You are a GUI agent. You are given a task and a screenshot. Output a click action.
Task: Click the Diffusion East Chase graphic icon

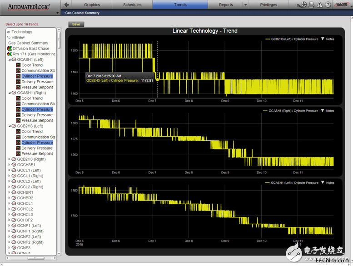click(x=10, y=49)
